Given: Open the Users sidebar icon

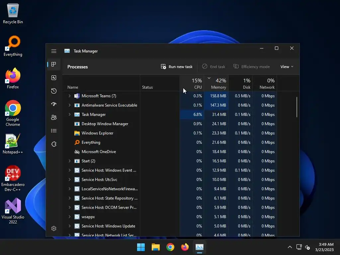Looking at the screenshot, I should tap(54, 117).
